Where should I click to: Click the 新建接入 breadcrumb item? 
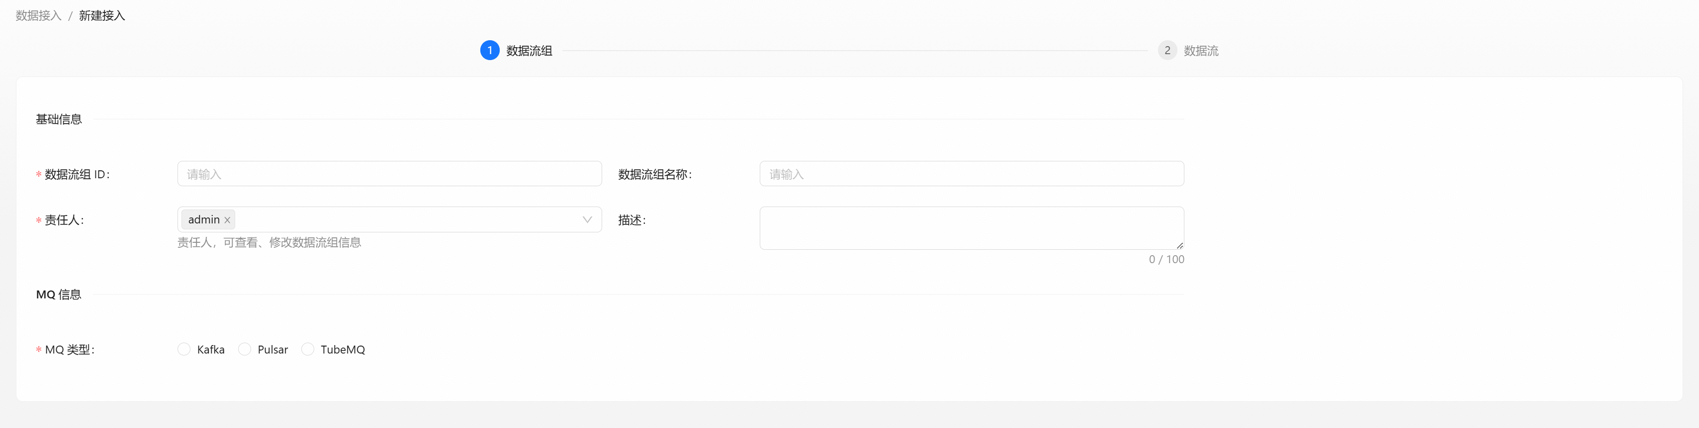[x=101, y=16]
